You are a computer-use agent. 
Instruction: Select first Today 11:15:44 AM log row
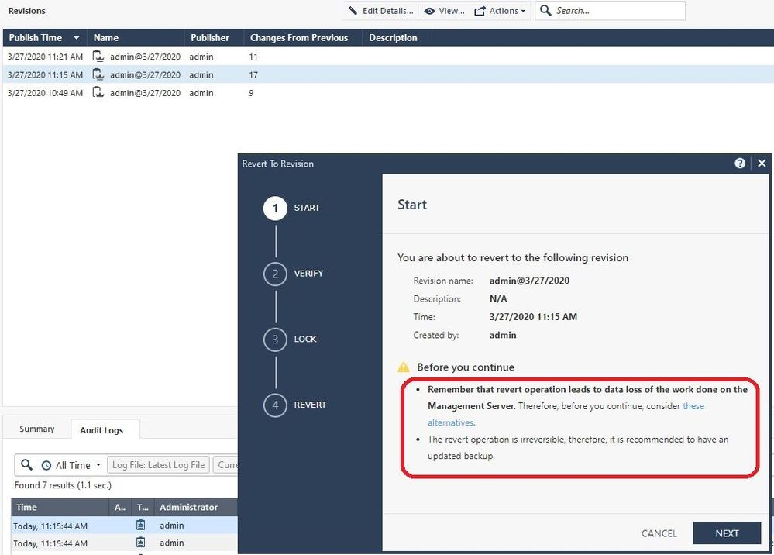point(125,526)
